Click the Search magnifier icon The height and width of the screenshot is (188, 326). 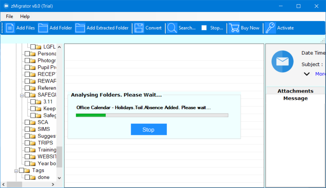tap(172, 28)
